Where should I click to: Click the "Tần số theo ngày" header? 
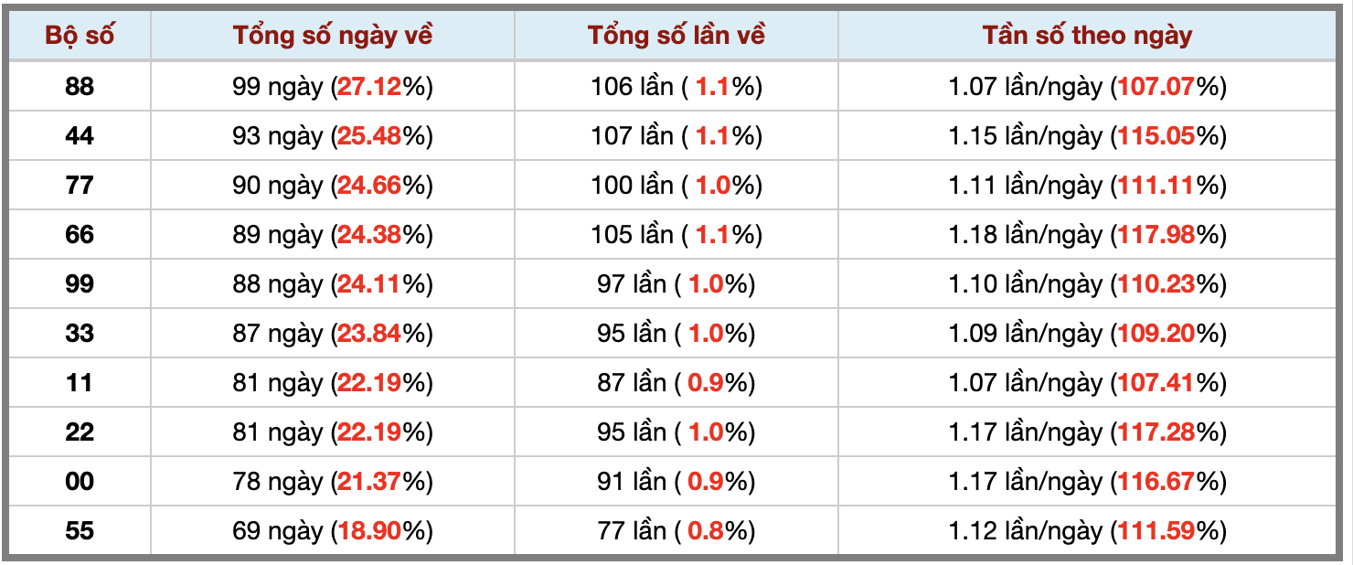click(x=1087, y=36)
